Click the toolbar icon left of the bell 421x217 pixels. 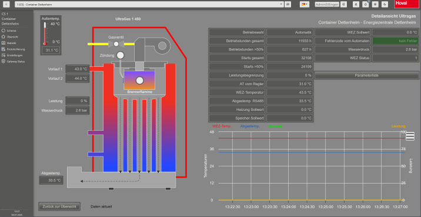click(x=356, y=4)
